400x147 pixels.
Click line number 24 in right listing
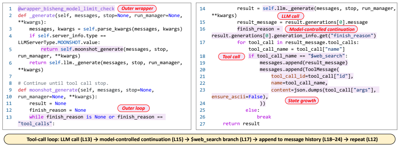tap(202, 103)
